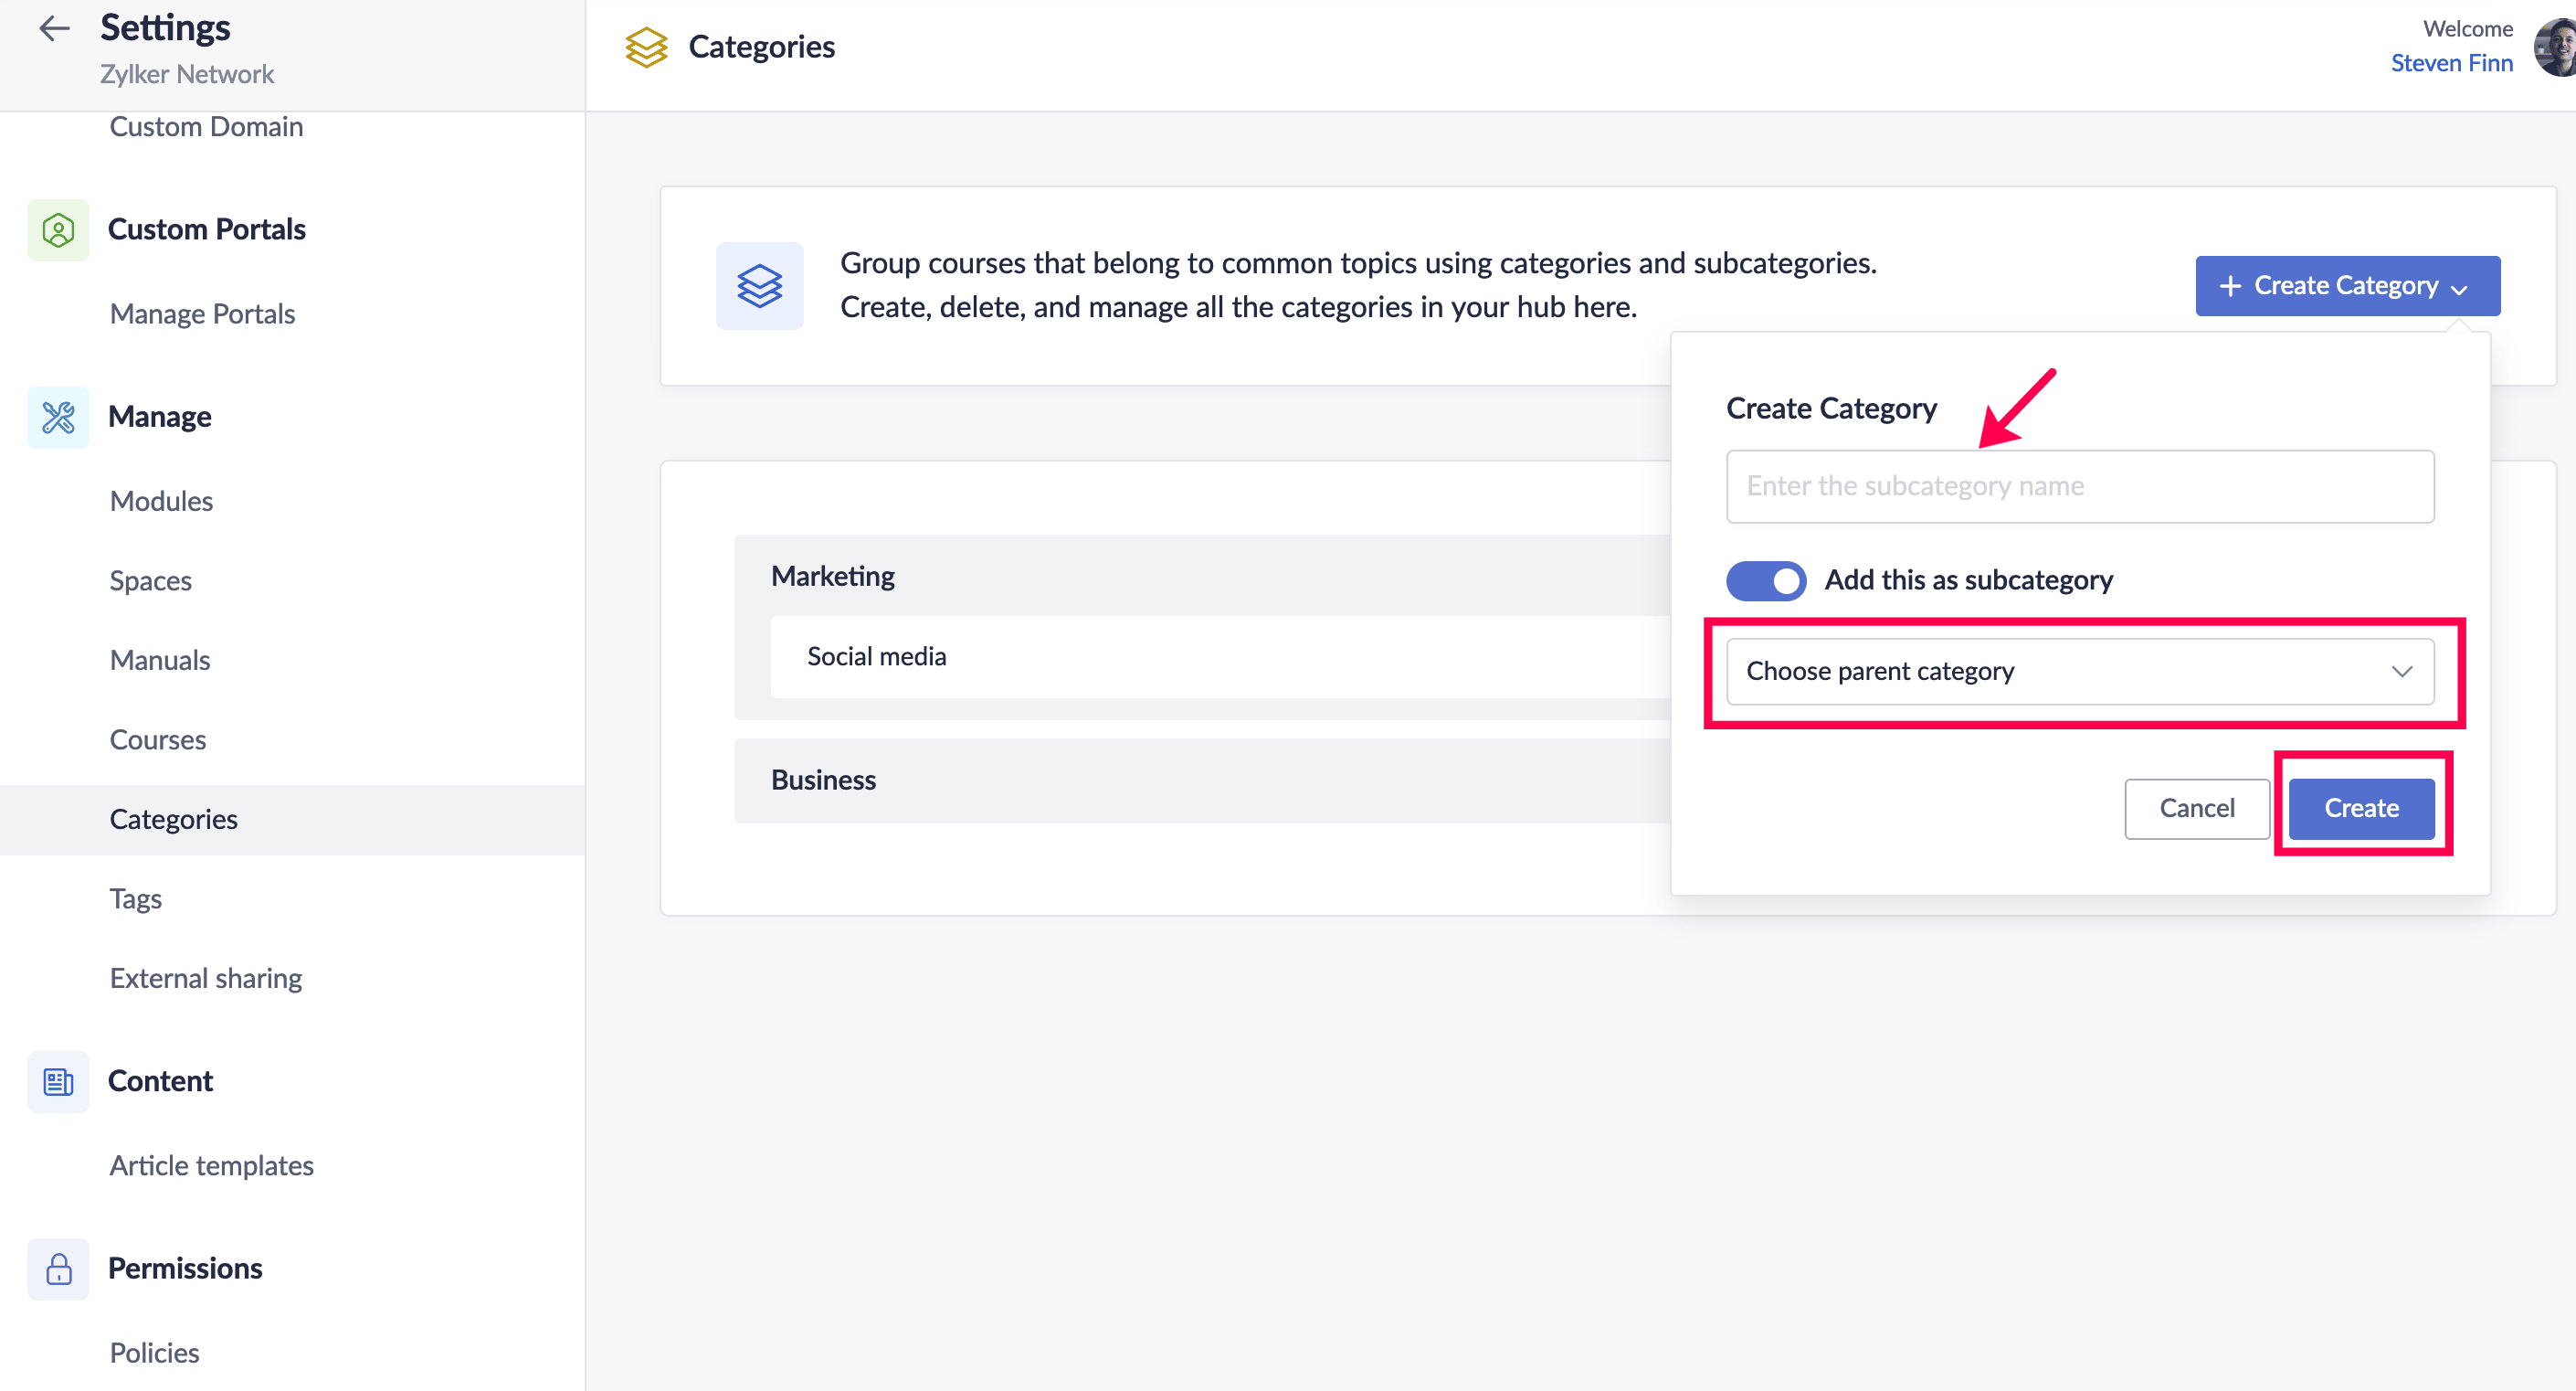2576x1391 pixels.
Task: Open Manage Portals page
Action: coord(202,314)
